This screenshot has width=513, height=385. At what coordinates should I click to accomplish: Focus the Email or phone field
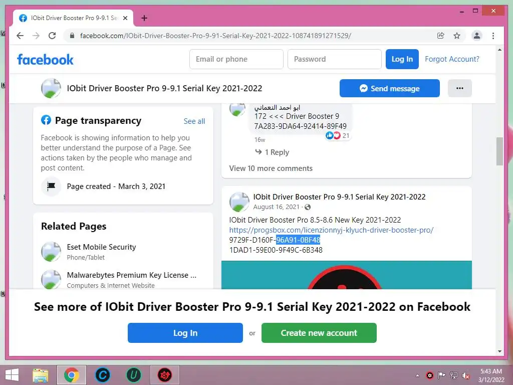point(236,59)
